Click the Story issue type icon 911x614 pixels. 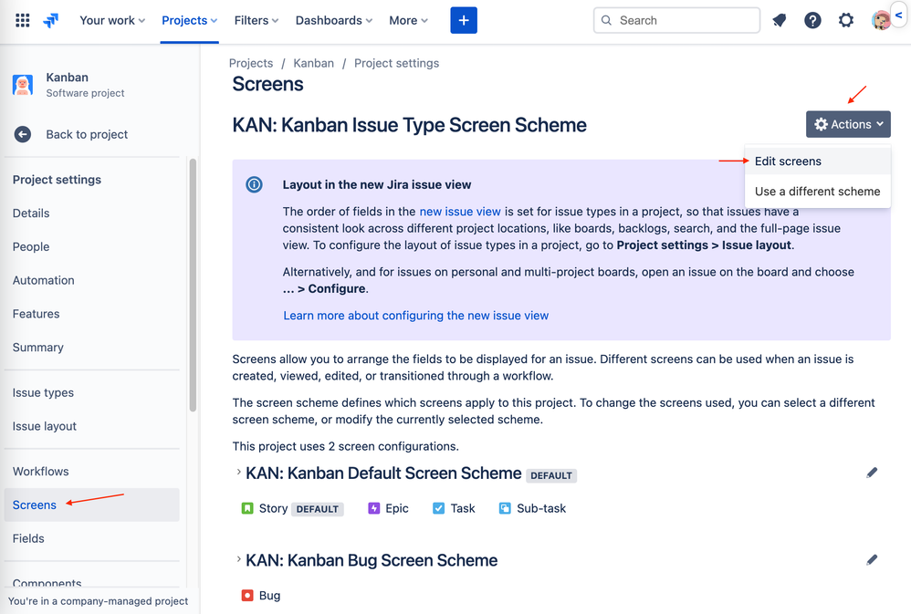pyautogui.click(x=247, y=508)
